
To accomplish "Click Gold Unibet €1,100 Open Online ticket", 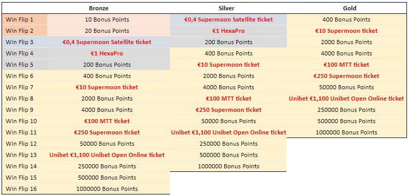I will click(346, 99).
